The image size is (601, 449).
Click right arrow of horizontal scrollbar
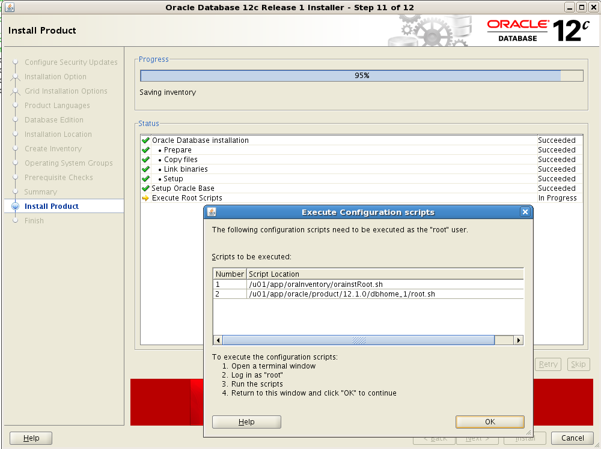[x=518, y=340]
